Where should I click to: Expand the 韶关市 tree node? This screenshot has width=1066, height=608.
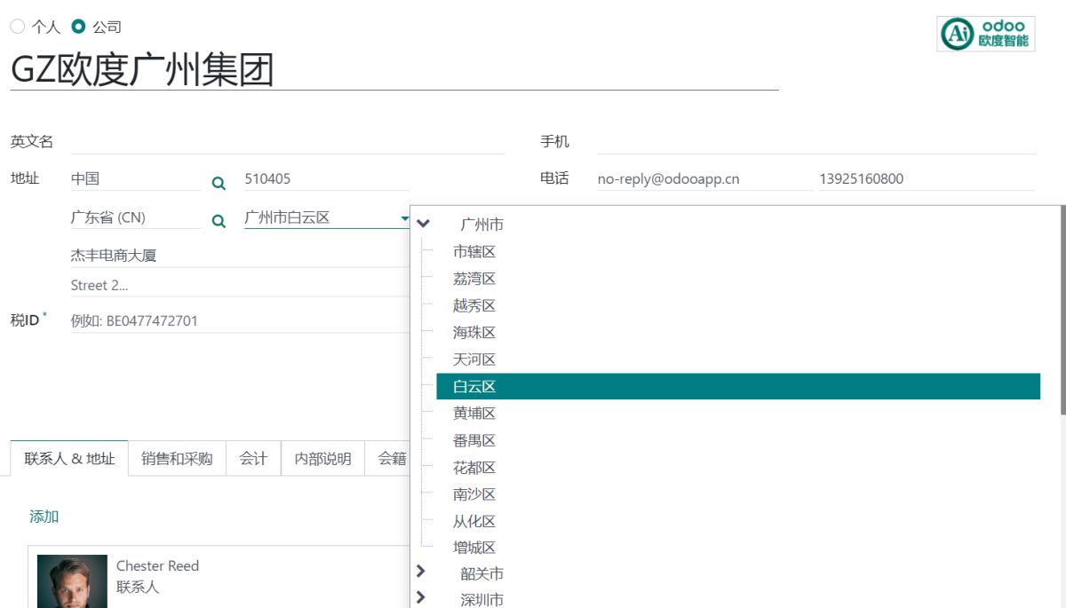[x=421, y=572]
